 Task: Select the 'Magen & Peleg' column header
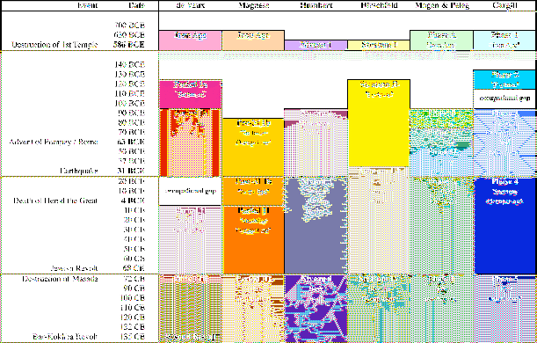tap(441, 5)
